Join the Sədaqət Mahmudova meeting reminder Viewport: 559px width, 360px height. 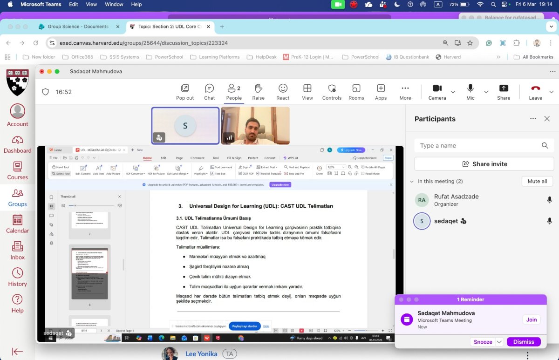point(532,319)
